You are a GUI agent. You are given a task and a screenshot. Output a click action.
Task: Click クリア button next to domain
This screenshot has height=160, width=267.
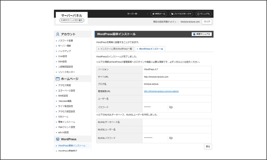207,22
